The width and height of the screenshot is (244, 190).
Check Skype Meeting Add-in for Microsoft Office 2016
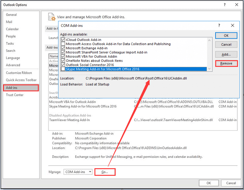[x=63, y=69]
